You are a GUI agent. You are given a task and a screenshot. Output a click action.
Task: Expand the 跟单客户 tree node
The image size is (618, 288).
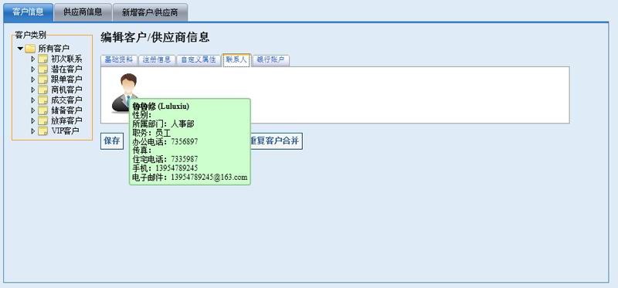33,80
